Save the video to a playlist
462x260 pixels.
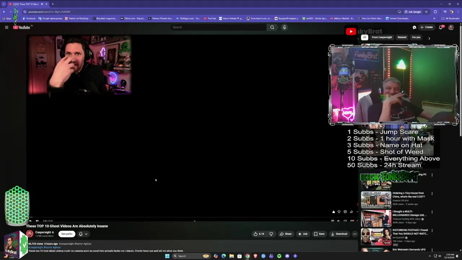click(319, 234)
